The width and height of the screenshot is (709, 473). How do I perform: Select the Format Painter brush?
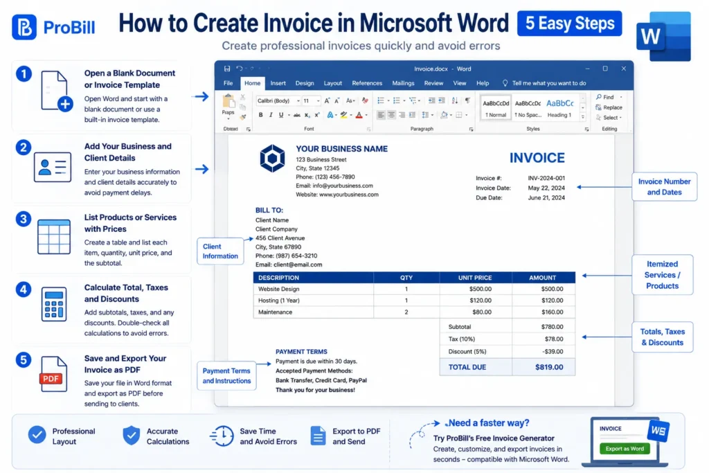(x=243, y=116)
